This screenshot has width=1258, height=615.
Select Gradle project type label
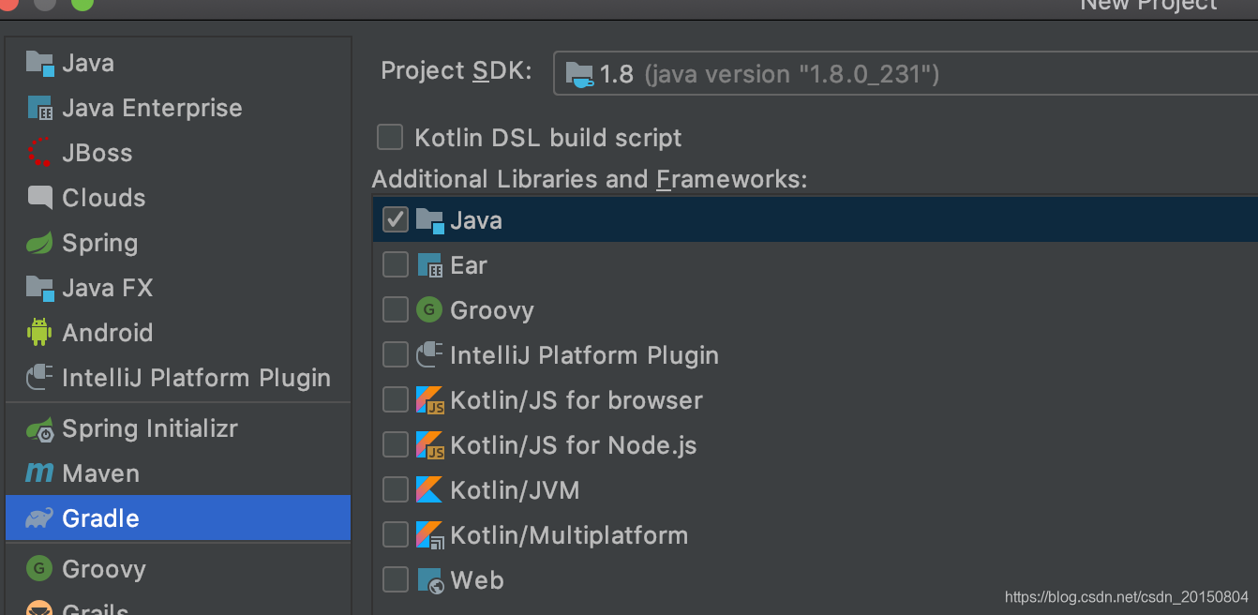coord(100,518)
